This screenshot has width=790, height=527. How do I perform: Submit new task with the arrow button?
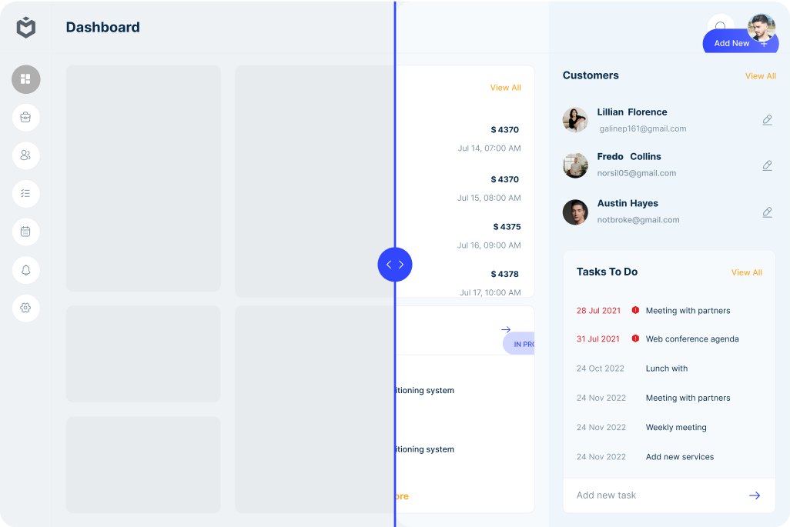point(755,495)
